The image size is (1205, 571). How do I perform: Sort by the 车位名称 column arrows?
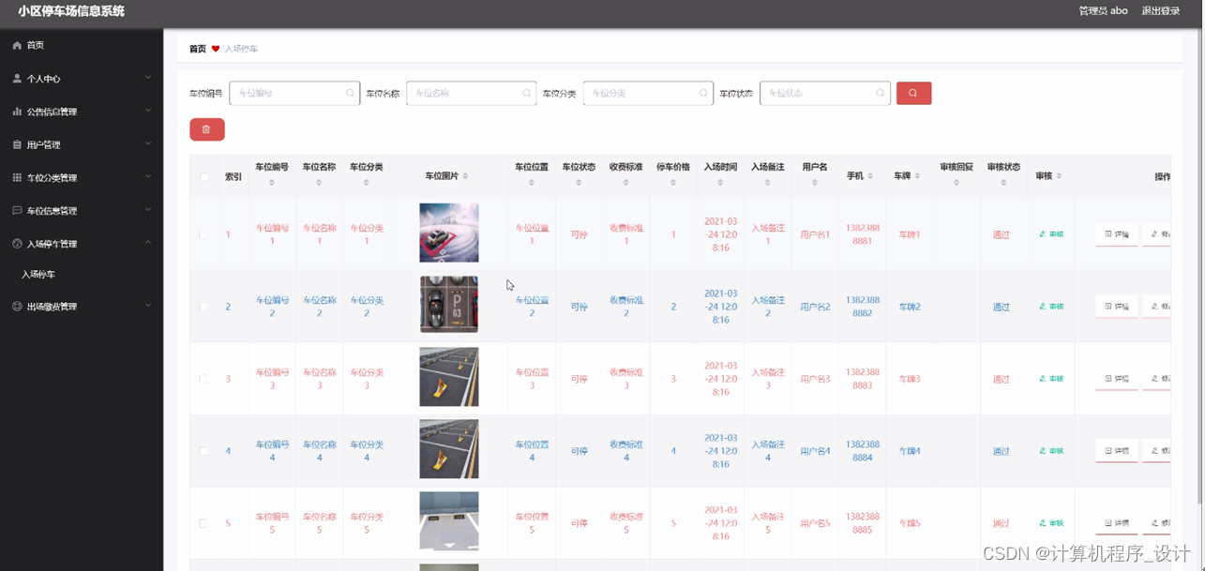coord(319,183)
